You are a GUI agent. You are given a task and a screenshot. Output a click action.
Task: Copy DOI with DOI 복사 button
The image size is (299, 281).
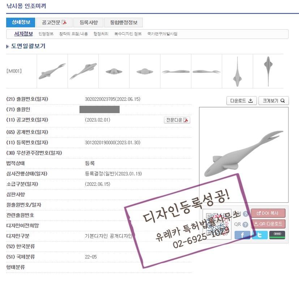pyautogui.click(x=268, y=213)
